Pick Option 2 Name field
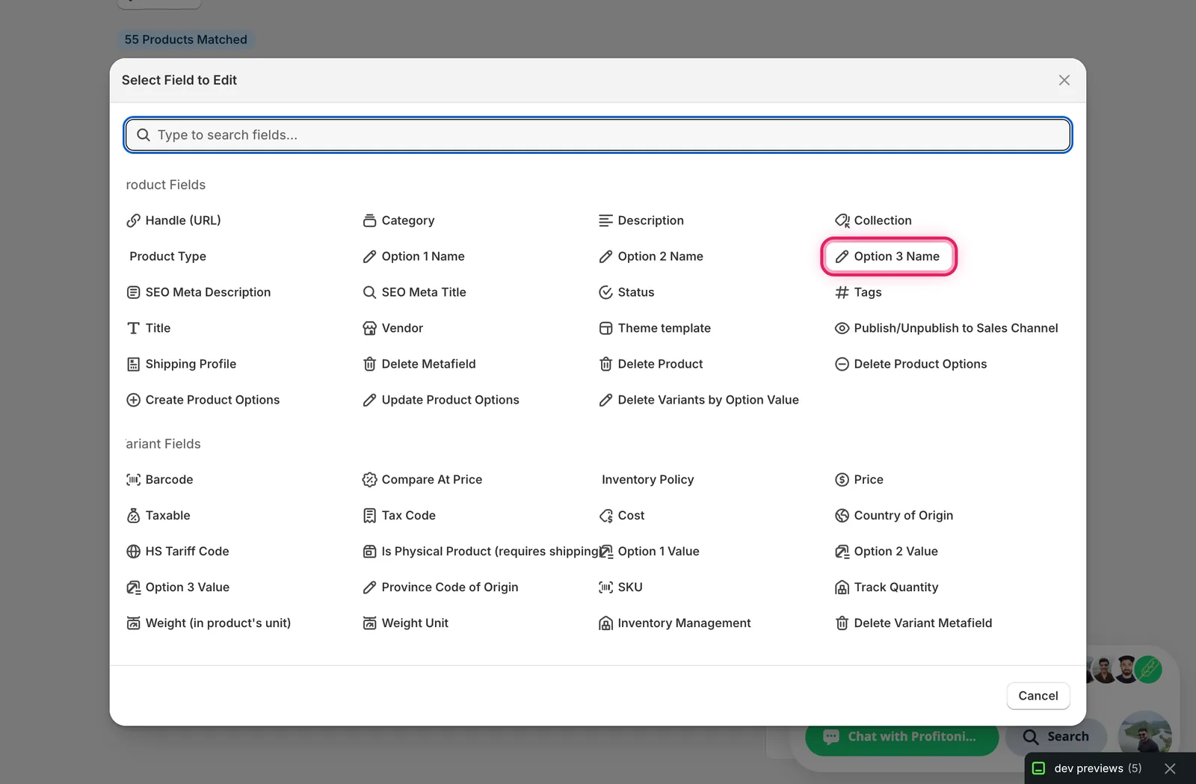Screen dimensions: 1196x784 [650, 256]
